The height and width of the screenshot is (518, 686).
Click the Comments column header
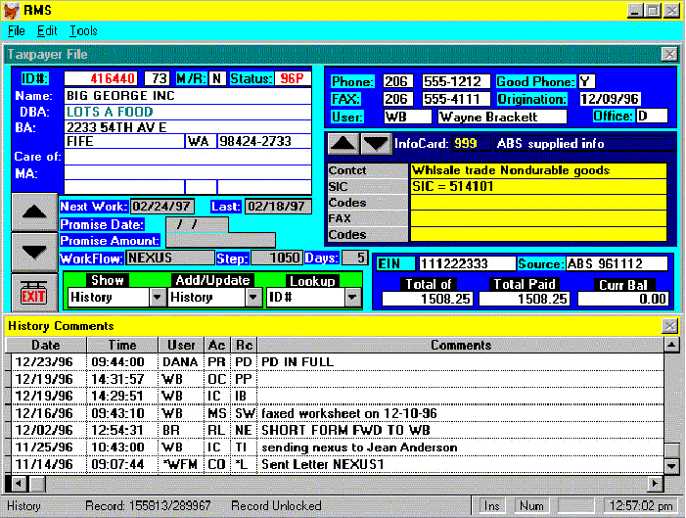460,346
